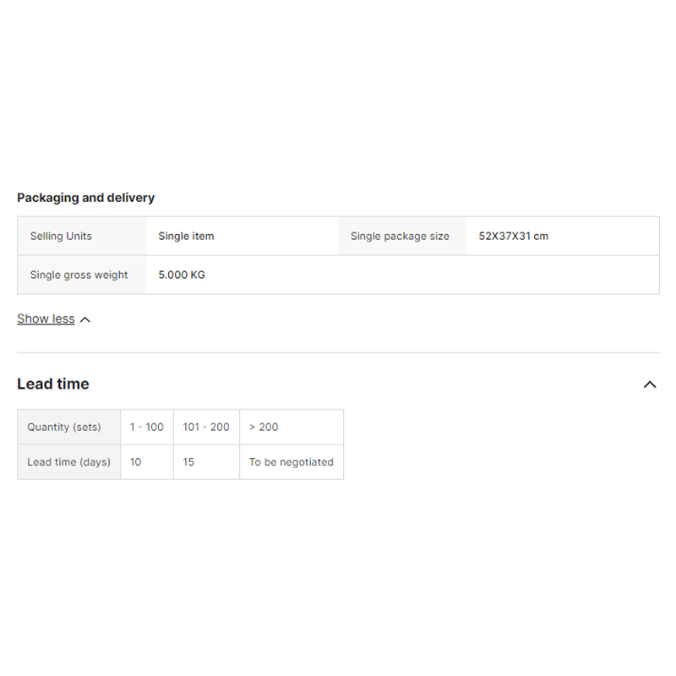Viewport: 676px width, 676px height.
Task: Click the Show less link
Action: (x=46, y=319)
